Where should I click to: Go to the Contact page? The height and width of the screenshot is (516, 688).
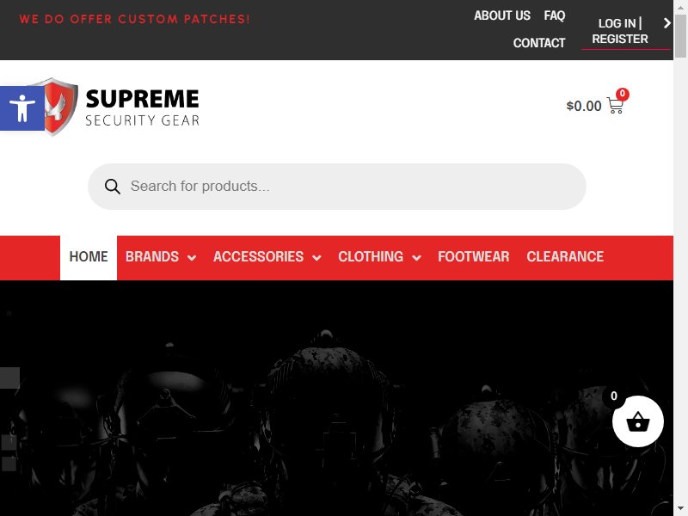[x=539, y=43]
